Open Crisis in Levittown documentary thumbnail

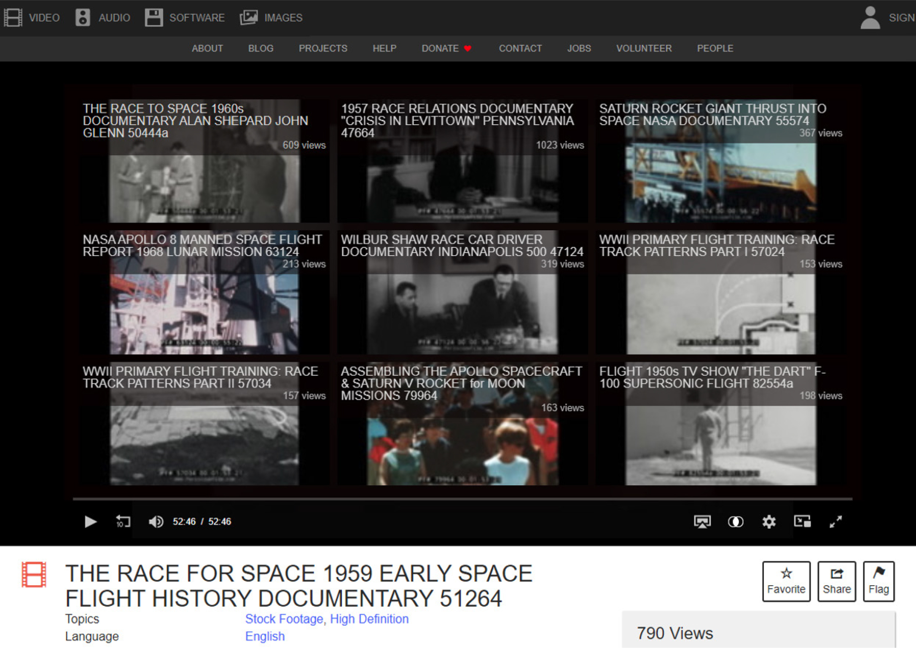pyautogui.click(x=462, y=161)
